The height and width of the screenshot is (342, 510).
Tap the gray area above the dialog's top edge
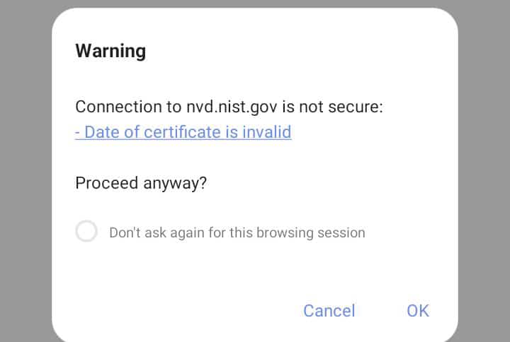click(x=255, y=4)
